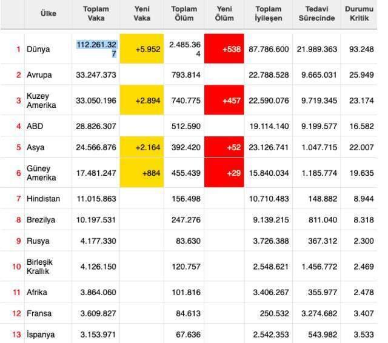Sort by Durumu Kritik column header
Screen dimensions: 388x343
pos(359,13)
